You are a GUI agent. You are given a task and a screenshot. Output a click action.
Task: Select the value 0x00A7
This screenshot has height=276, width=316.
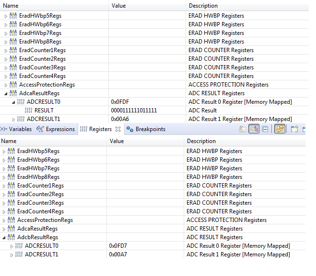pyautogui.click(x=118, y=254)
